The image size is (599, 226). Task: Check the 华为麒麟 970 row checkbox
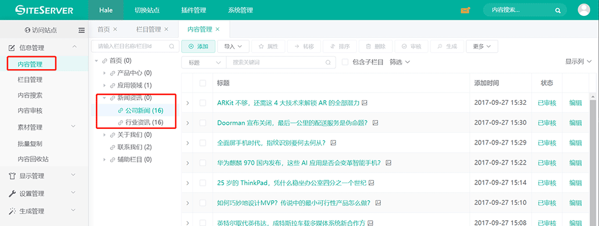coord(203,163)
